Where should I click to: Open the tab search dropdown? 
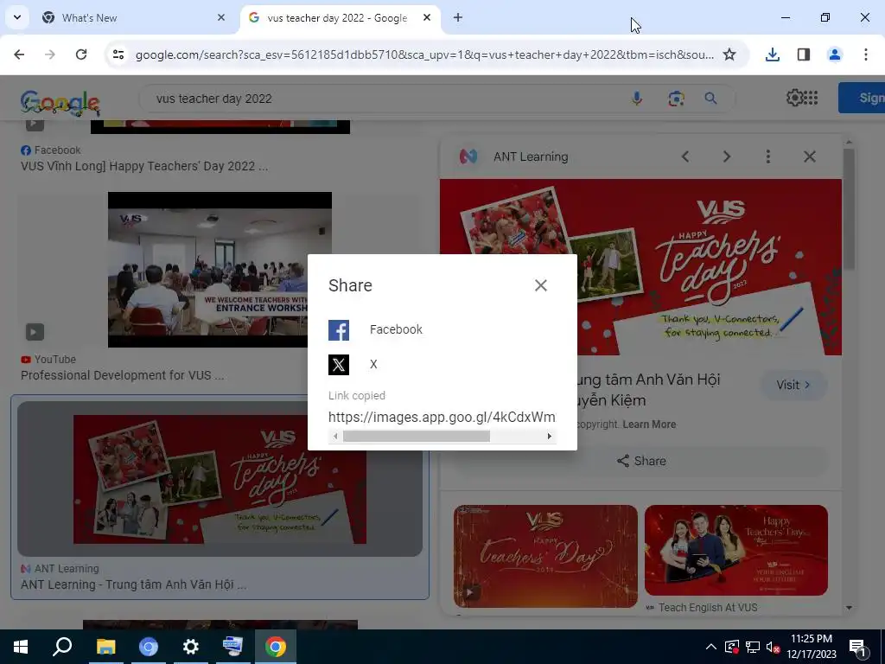pos(17,17)
